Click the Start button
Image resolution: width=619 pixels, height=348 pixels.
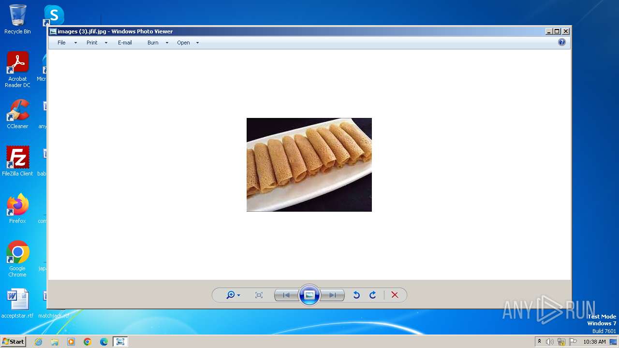[13, 341]
